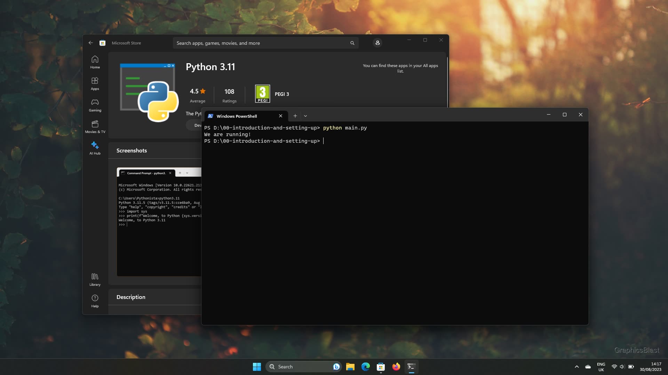
Task: Open Bing chat icon in taskbar search
Action: 336,367
